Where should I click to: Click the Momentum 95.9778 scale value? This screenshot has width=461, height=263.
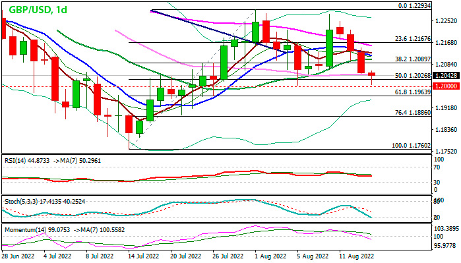[445, 246]
